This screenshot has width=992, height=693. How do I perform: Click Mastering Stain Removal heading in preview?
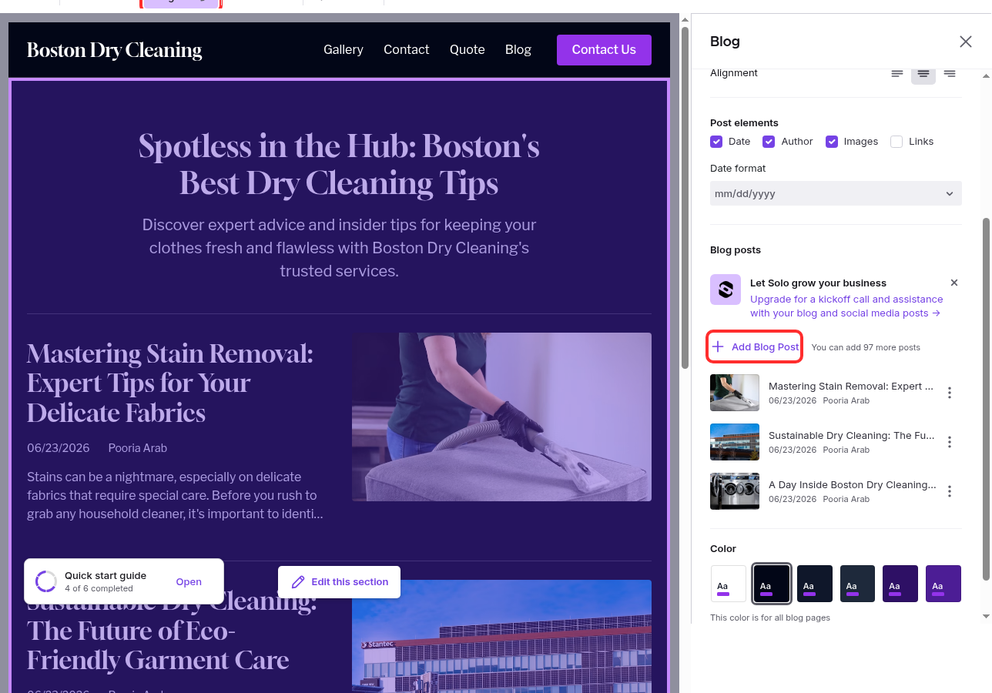pos(170,383)
